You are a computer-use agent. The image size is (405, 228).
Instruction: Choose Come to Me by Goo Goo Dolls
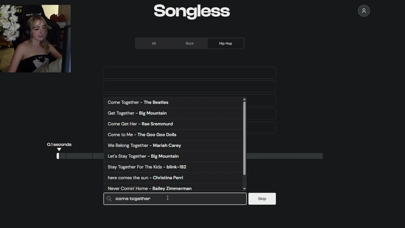(142, 135)
